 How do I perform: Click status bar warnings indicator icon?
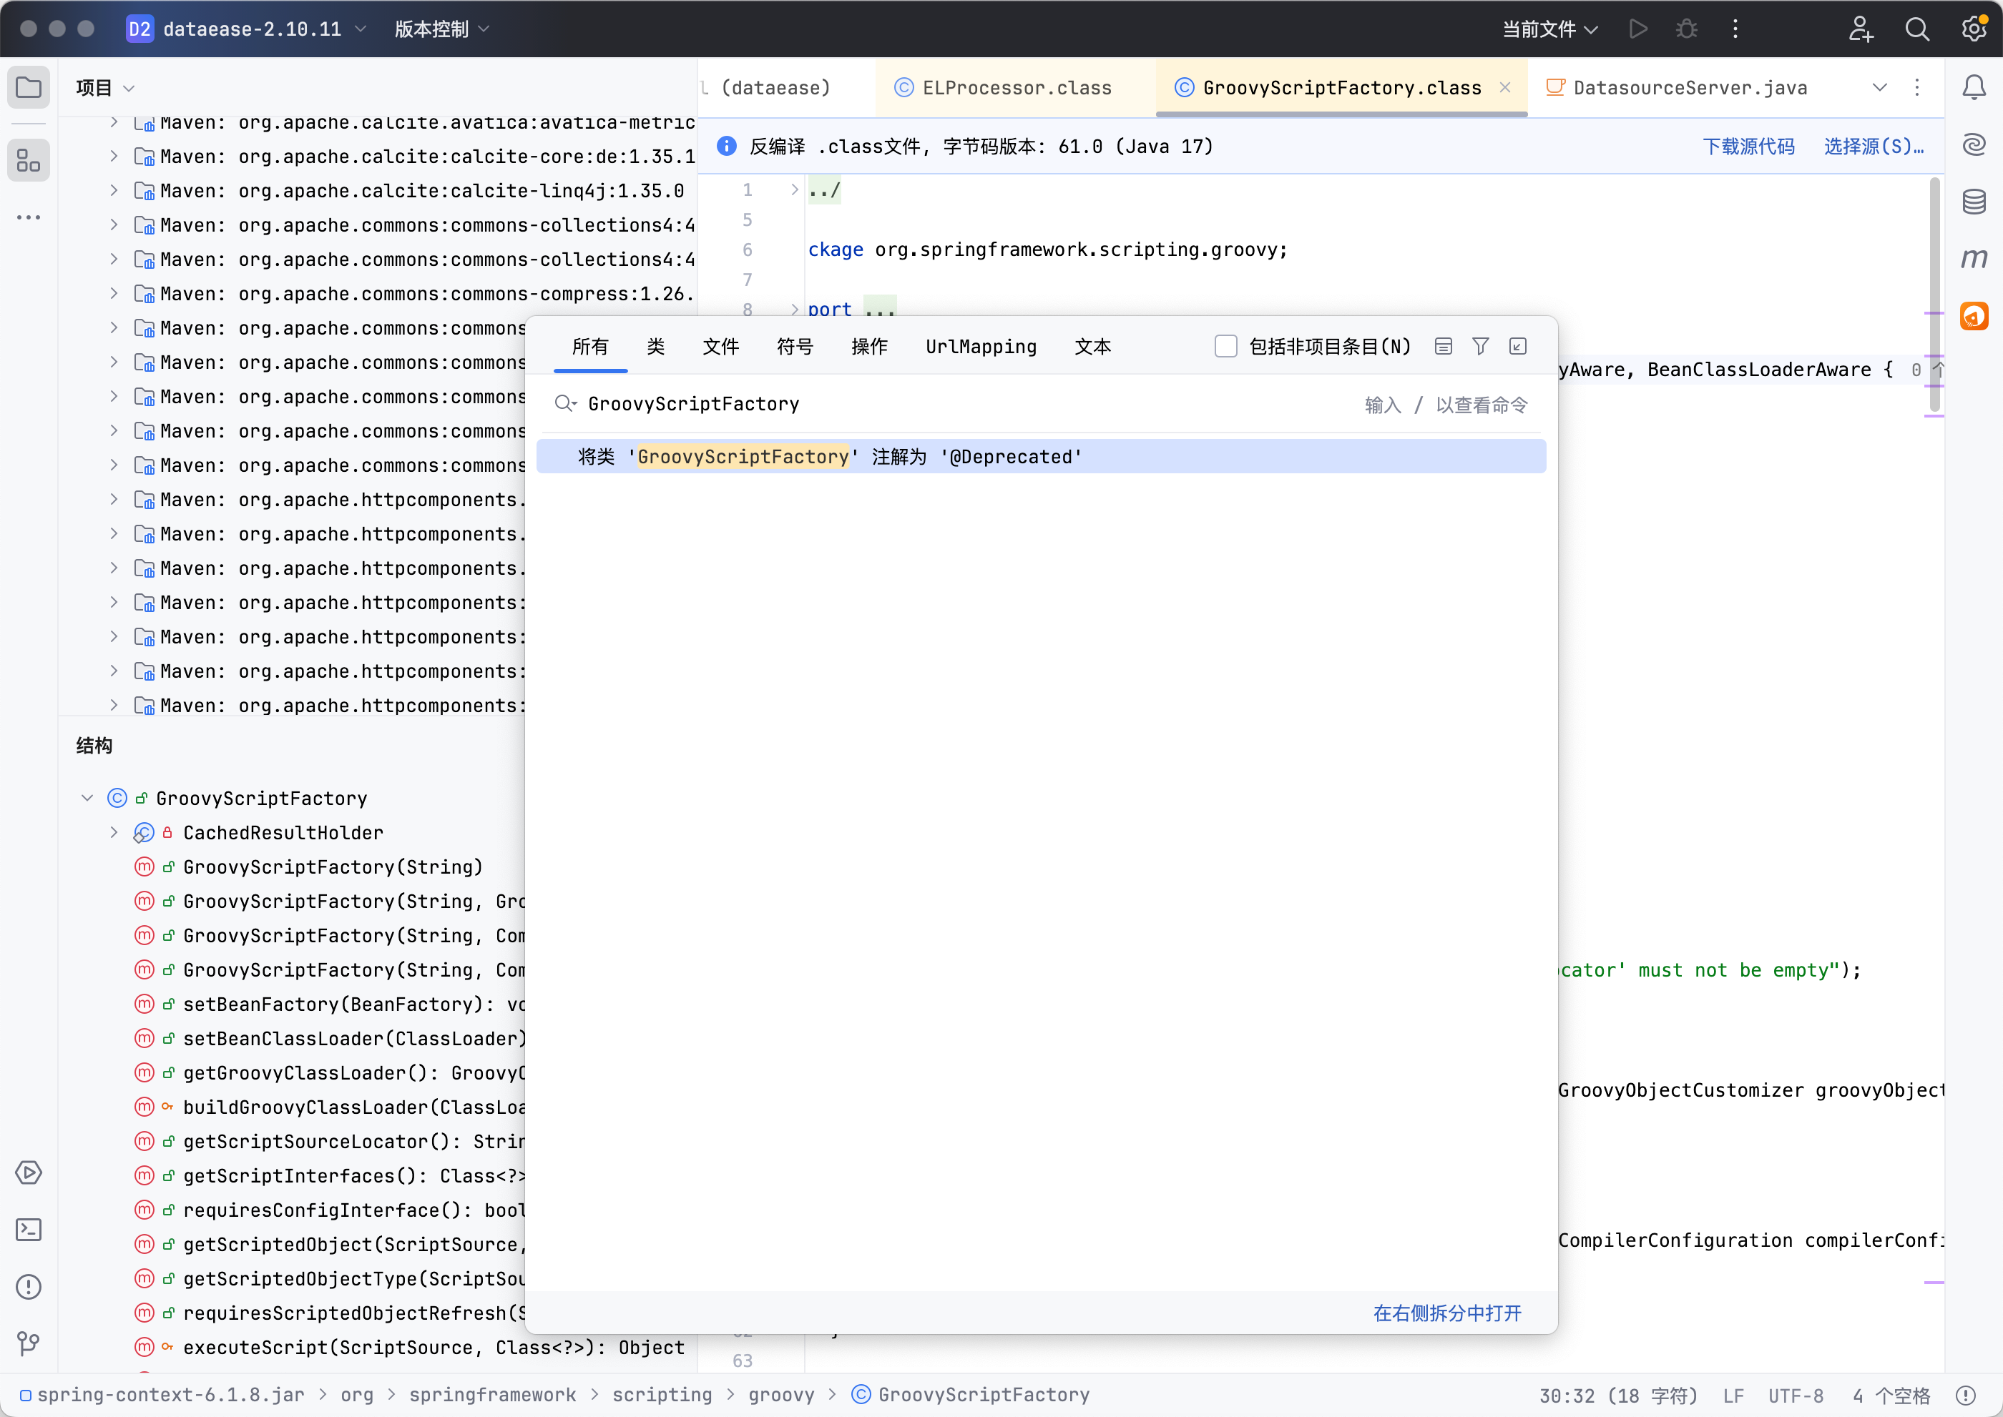[x=1966, y=1395]
